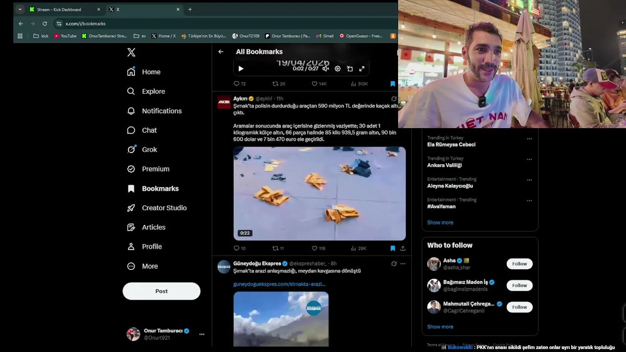Open Grok assistant
626x352 pixels.
[142, 150]
